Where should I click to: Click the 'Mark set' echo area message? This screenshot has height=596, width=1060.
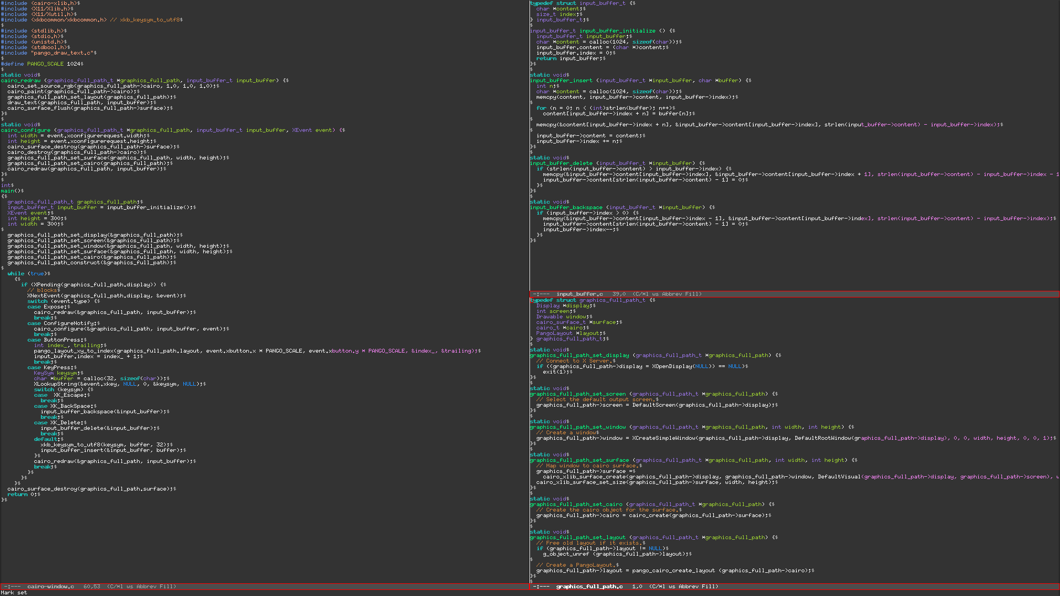click(14, 593)
